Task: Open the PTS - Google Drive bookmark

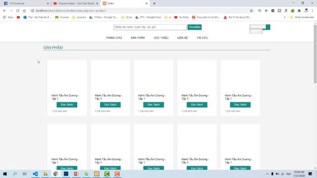Action: click(148, 17)
